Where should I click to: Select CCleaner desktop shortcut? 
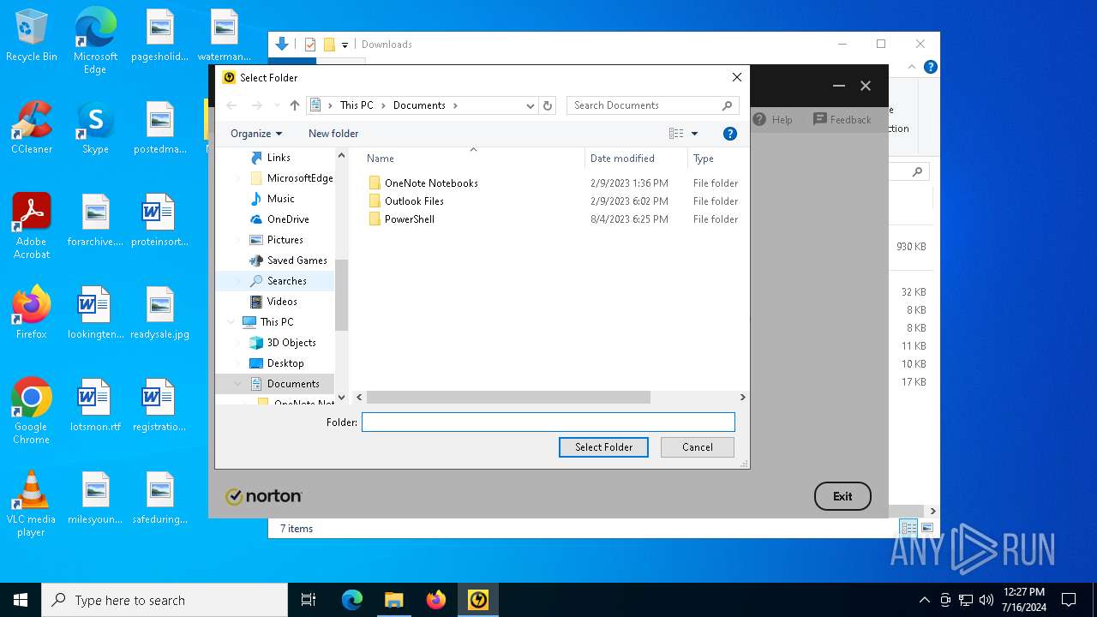(x=32, y=128)
